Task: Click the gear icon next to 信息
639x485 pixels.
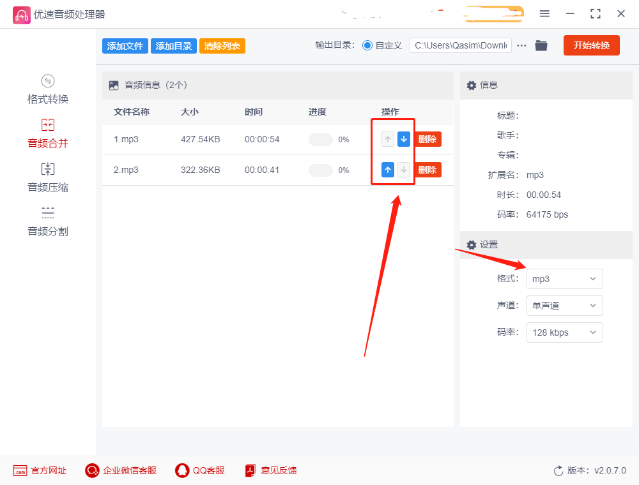Action: click(472, 85)
